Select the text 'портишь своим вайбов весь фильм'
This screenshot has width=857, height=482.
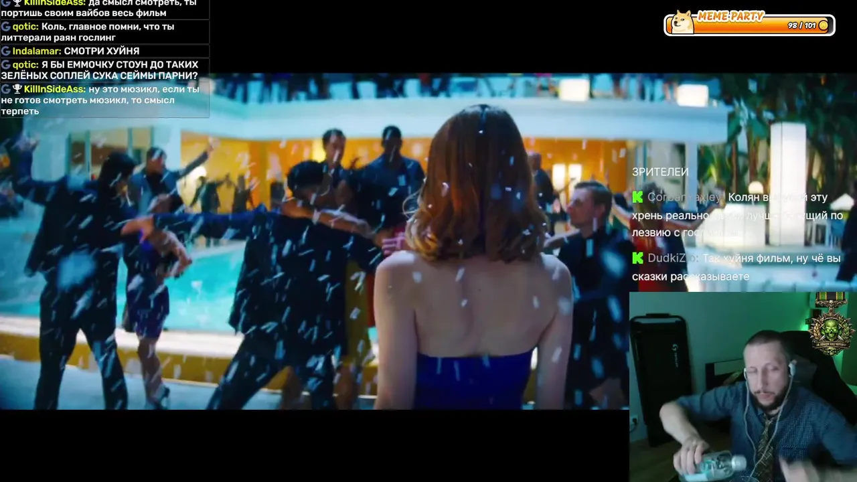click(x=84, y=13)
